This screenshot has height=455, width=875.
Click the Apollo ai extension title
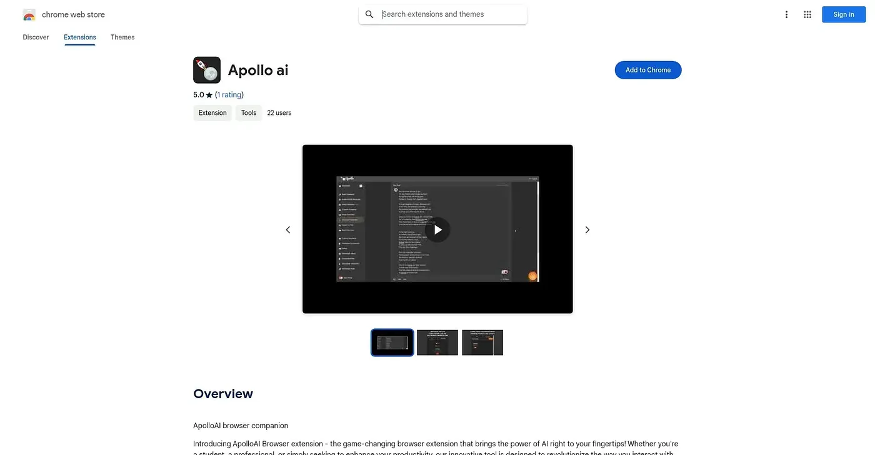coord(258,70)
